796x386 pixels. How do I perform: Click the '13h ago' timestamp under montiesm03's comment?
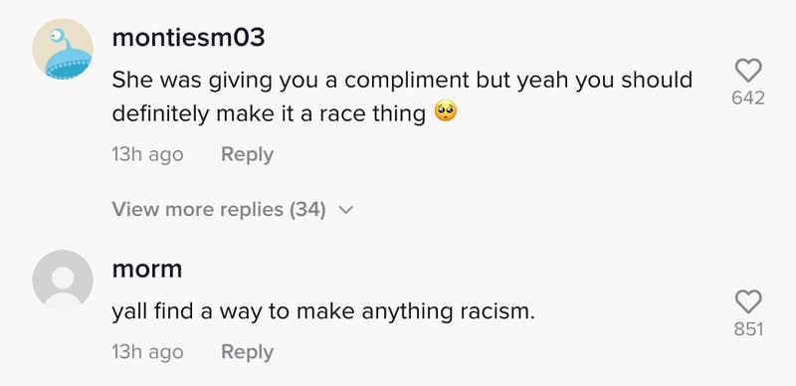click(x=147, y=154)
